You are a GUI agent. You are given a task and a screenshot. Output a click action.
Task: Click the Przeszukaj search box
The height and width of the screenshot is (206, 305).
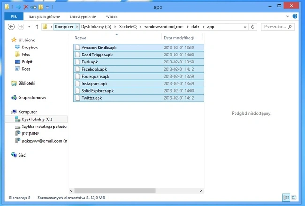pyautogui.click(x=278, y=27)
